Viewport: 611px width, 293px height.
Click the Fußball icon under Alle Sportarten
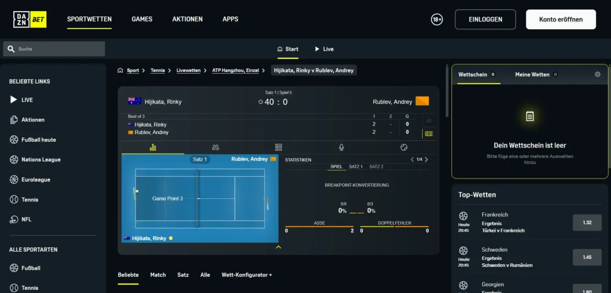14,268
